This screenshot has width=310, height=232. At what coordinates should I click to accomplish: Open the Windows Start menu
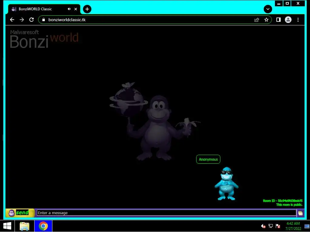coord(7,226)
